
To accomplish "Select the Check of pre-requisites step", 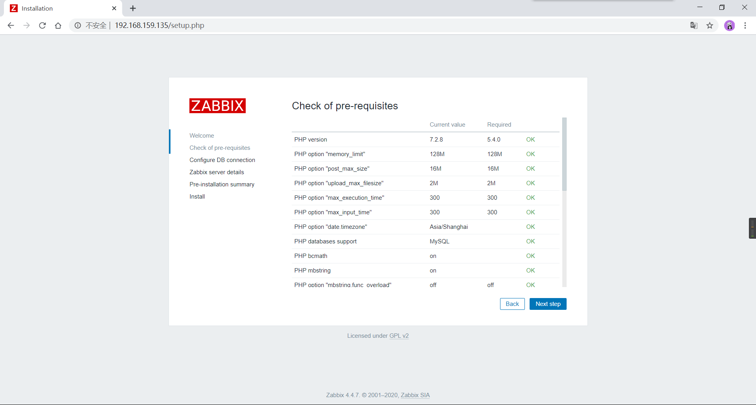I will pos(220,148).
